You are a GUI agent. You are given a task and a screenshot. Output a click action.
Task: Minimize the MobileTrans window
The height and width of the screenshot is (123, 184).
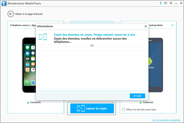tap(176, 3)
